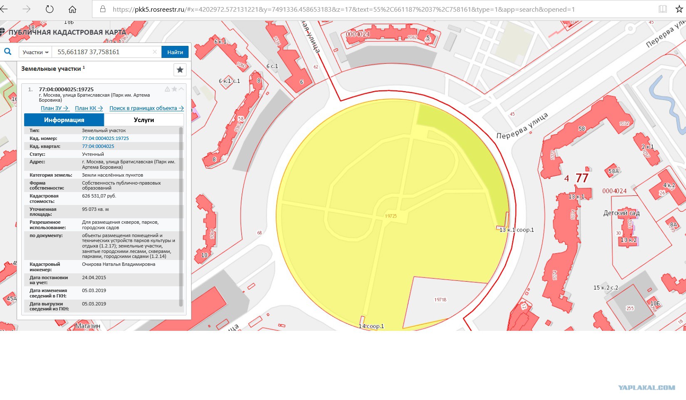The height and width of the screenshot is (400, 686).
Task: Click the engineer name Очирова Наталья Владимировна
Action: click(x=119, y=264)
